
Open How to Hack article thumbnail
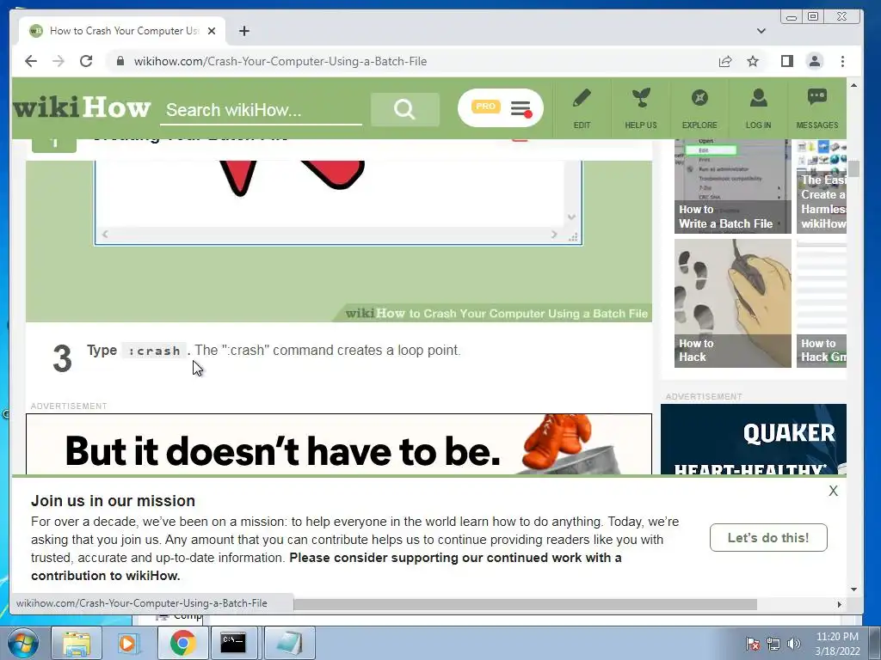733,303
